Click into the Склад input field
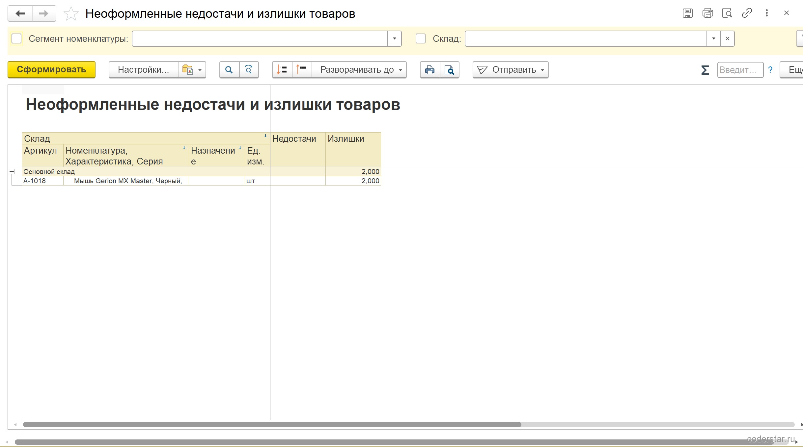 [x=586, y=38]
